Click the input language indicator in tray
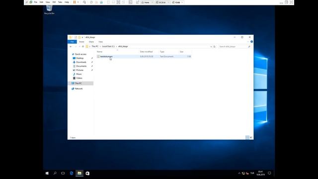318x179 pixels. (252, 173)
